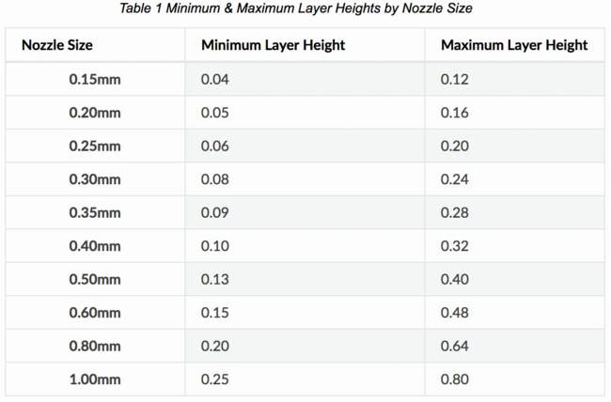Click maximum layer height value 0.12
This screenshot has height=402, width=611.
point(455,79)
